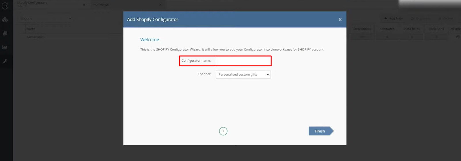Open the reports bar chart icon in sidebar
The image size is (461, 161).
[x=5, y=47]
